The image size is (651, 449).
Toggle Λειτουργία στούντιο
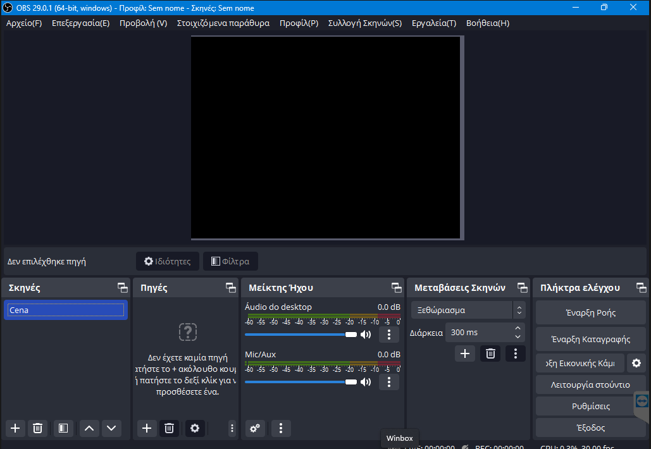[x=591, y=384]
